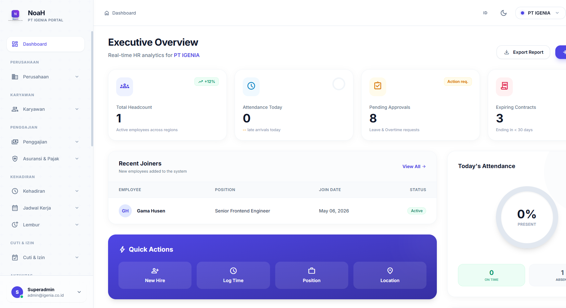Open the Penggajian sidebar item
Screen dimensions: 566x308
(x=45, y=142)
